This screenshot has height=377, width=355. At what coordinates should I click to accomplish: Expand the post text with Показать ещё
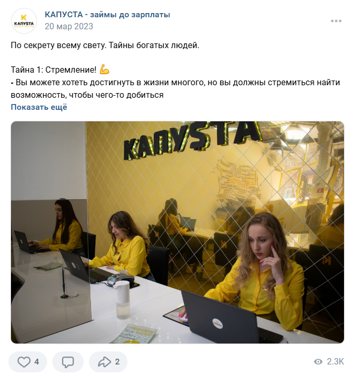[39, 107]
